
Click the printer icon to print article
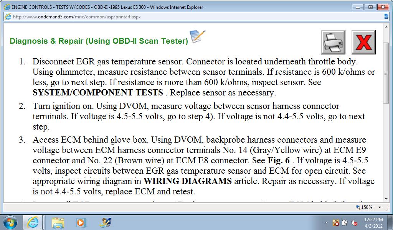[333, 42]
